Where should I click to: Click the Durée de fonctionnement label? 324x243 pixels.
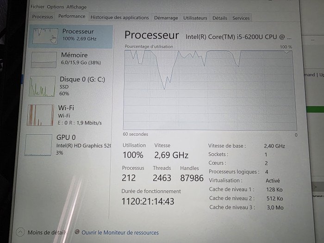click(151, 191)
